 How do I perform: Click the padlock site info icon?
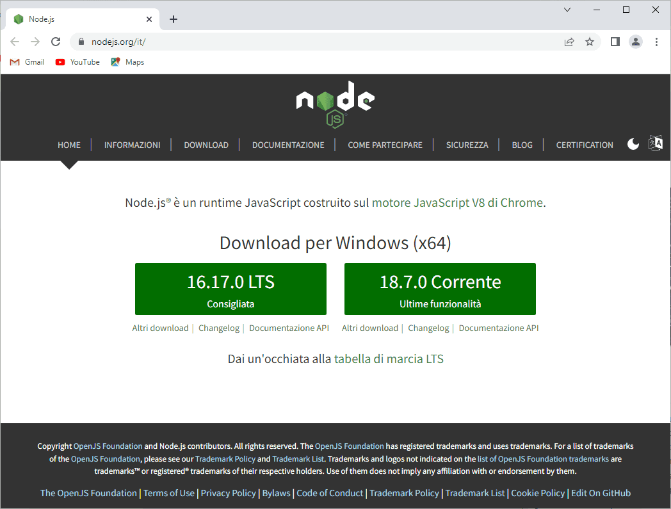[x=81, y=42]
